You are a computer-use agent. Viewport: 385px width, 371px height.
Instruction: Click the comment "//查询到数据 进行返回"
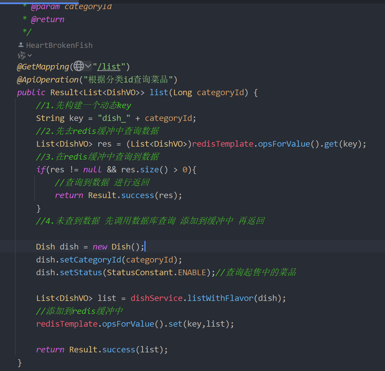click(x=102, y=182)
